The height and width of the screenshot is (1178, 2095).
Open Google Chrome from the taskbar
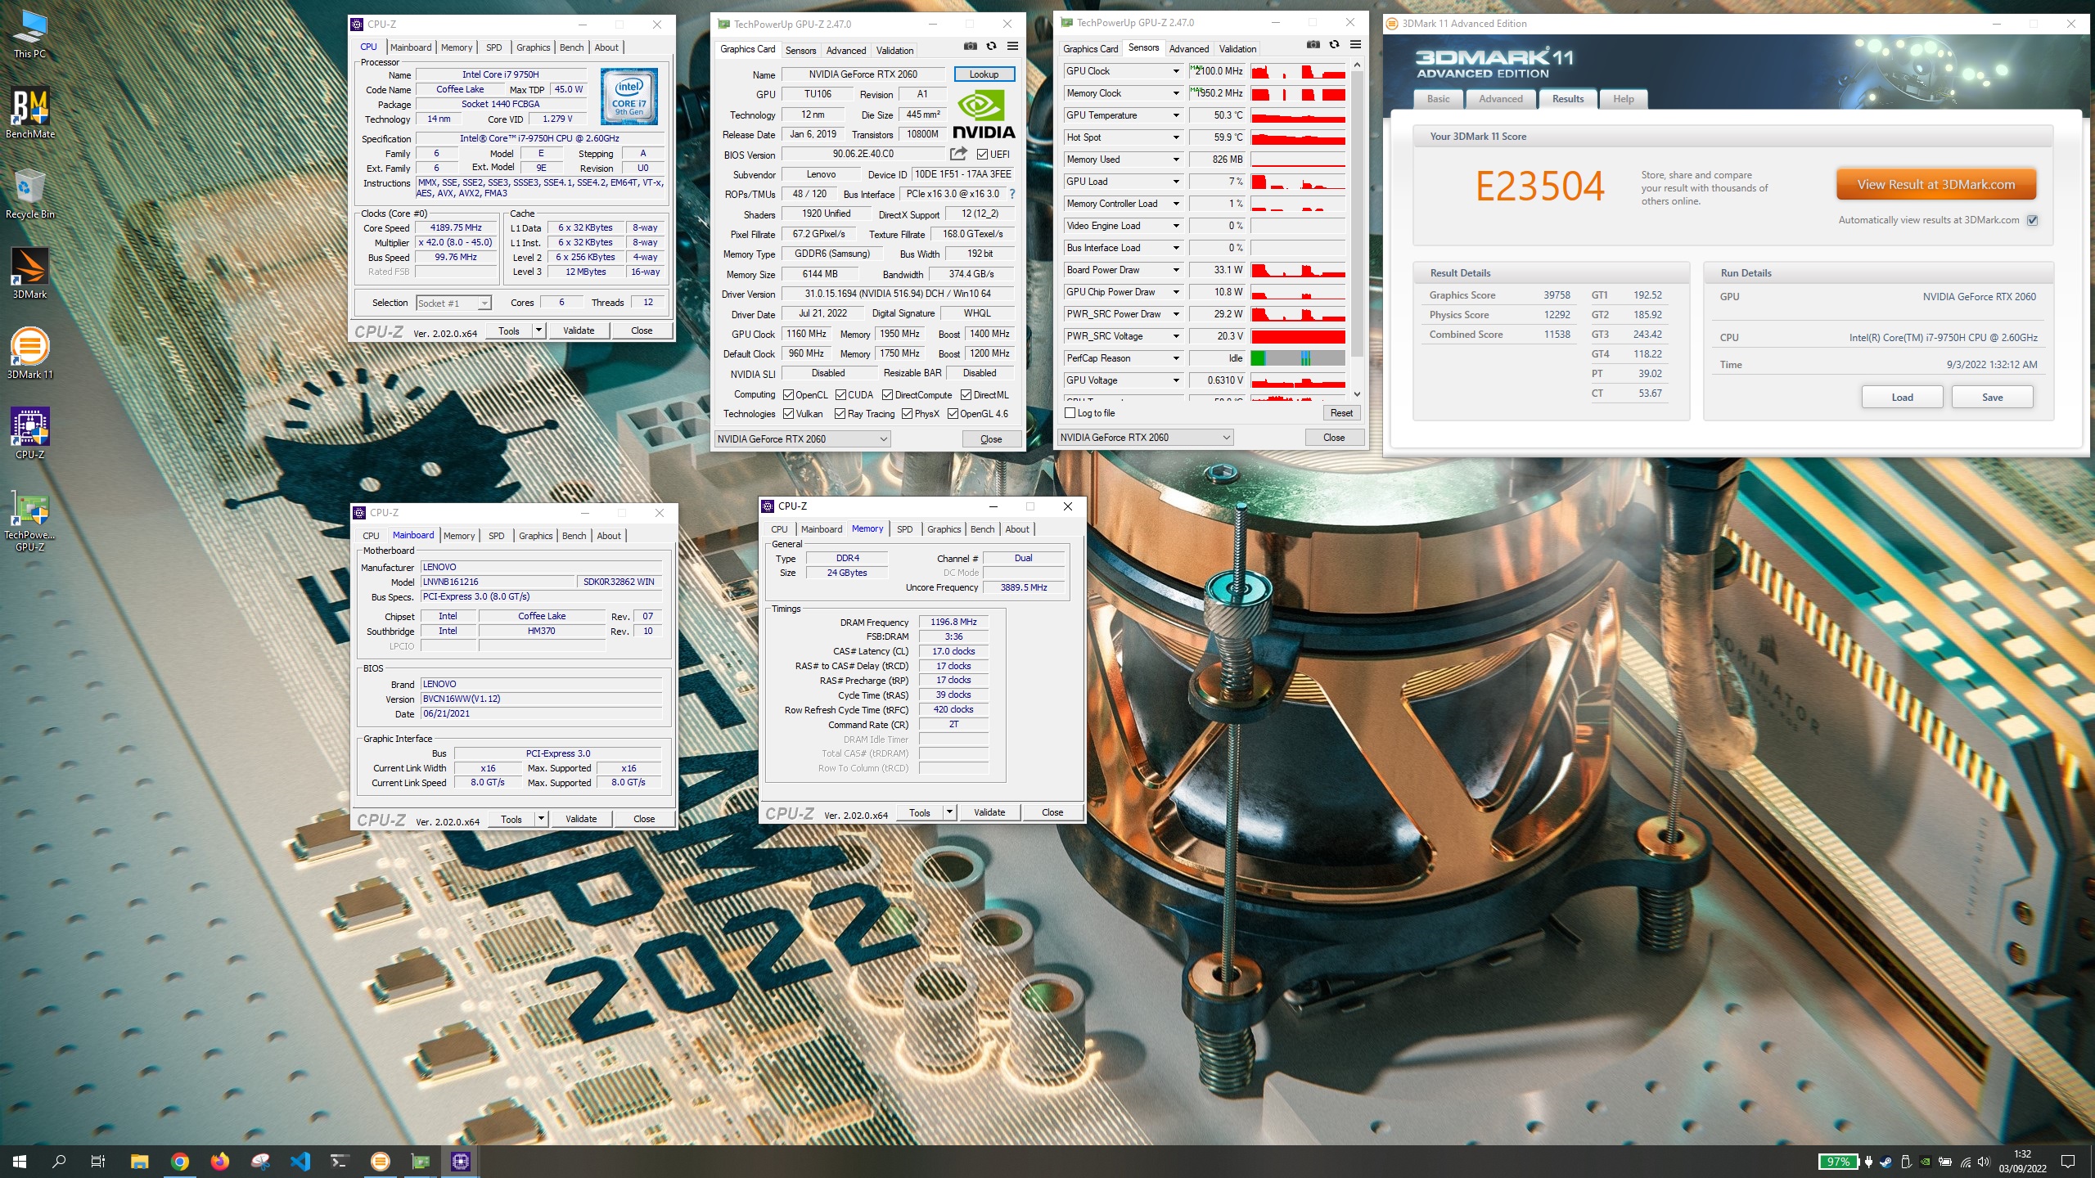pyautogui.click(x=180, y=1162)
